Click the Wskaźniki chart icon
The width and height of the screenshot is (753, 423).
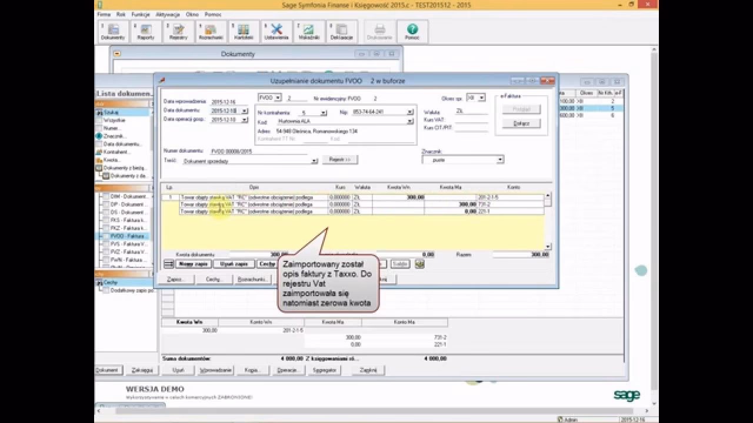coord(309,32)
